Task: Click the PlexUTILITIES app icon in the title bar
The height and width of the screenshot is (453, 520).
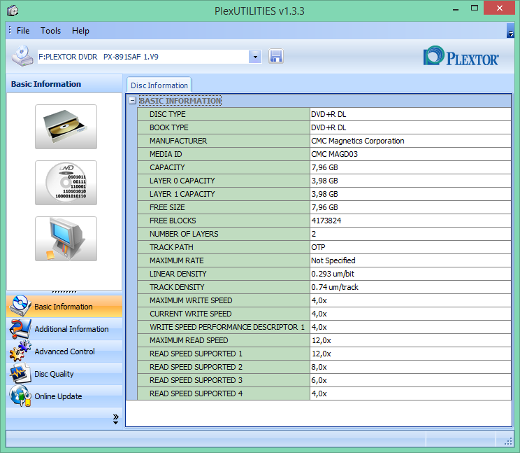Action: pos(13,11)
